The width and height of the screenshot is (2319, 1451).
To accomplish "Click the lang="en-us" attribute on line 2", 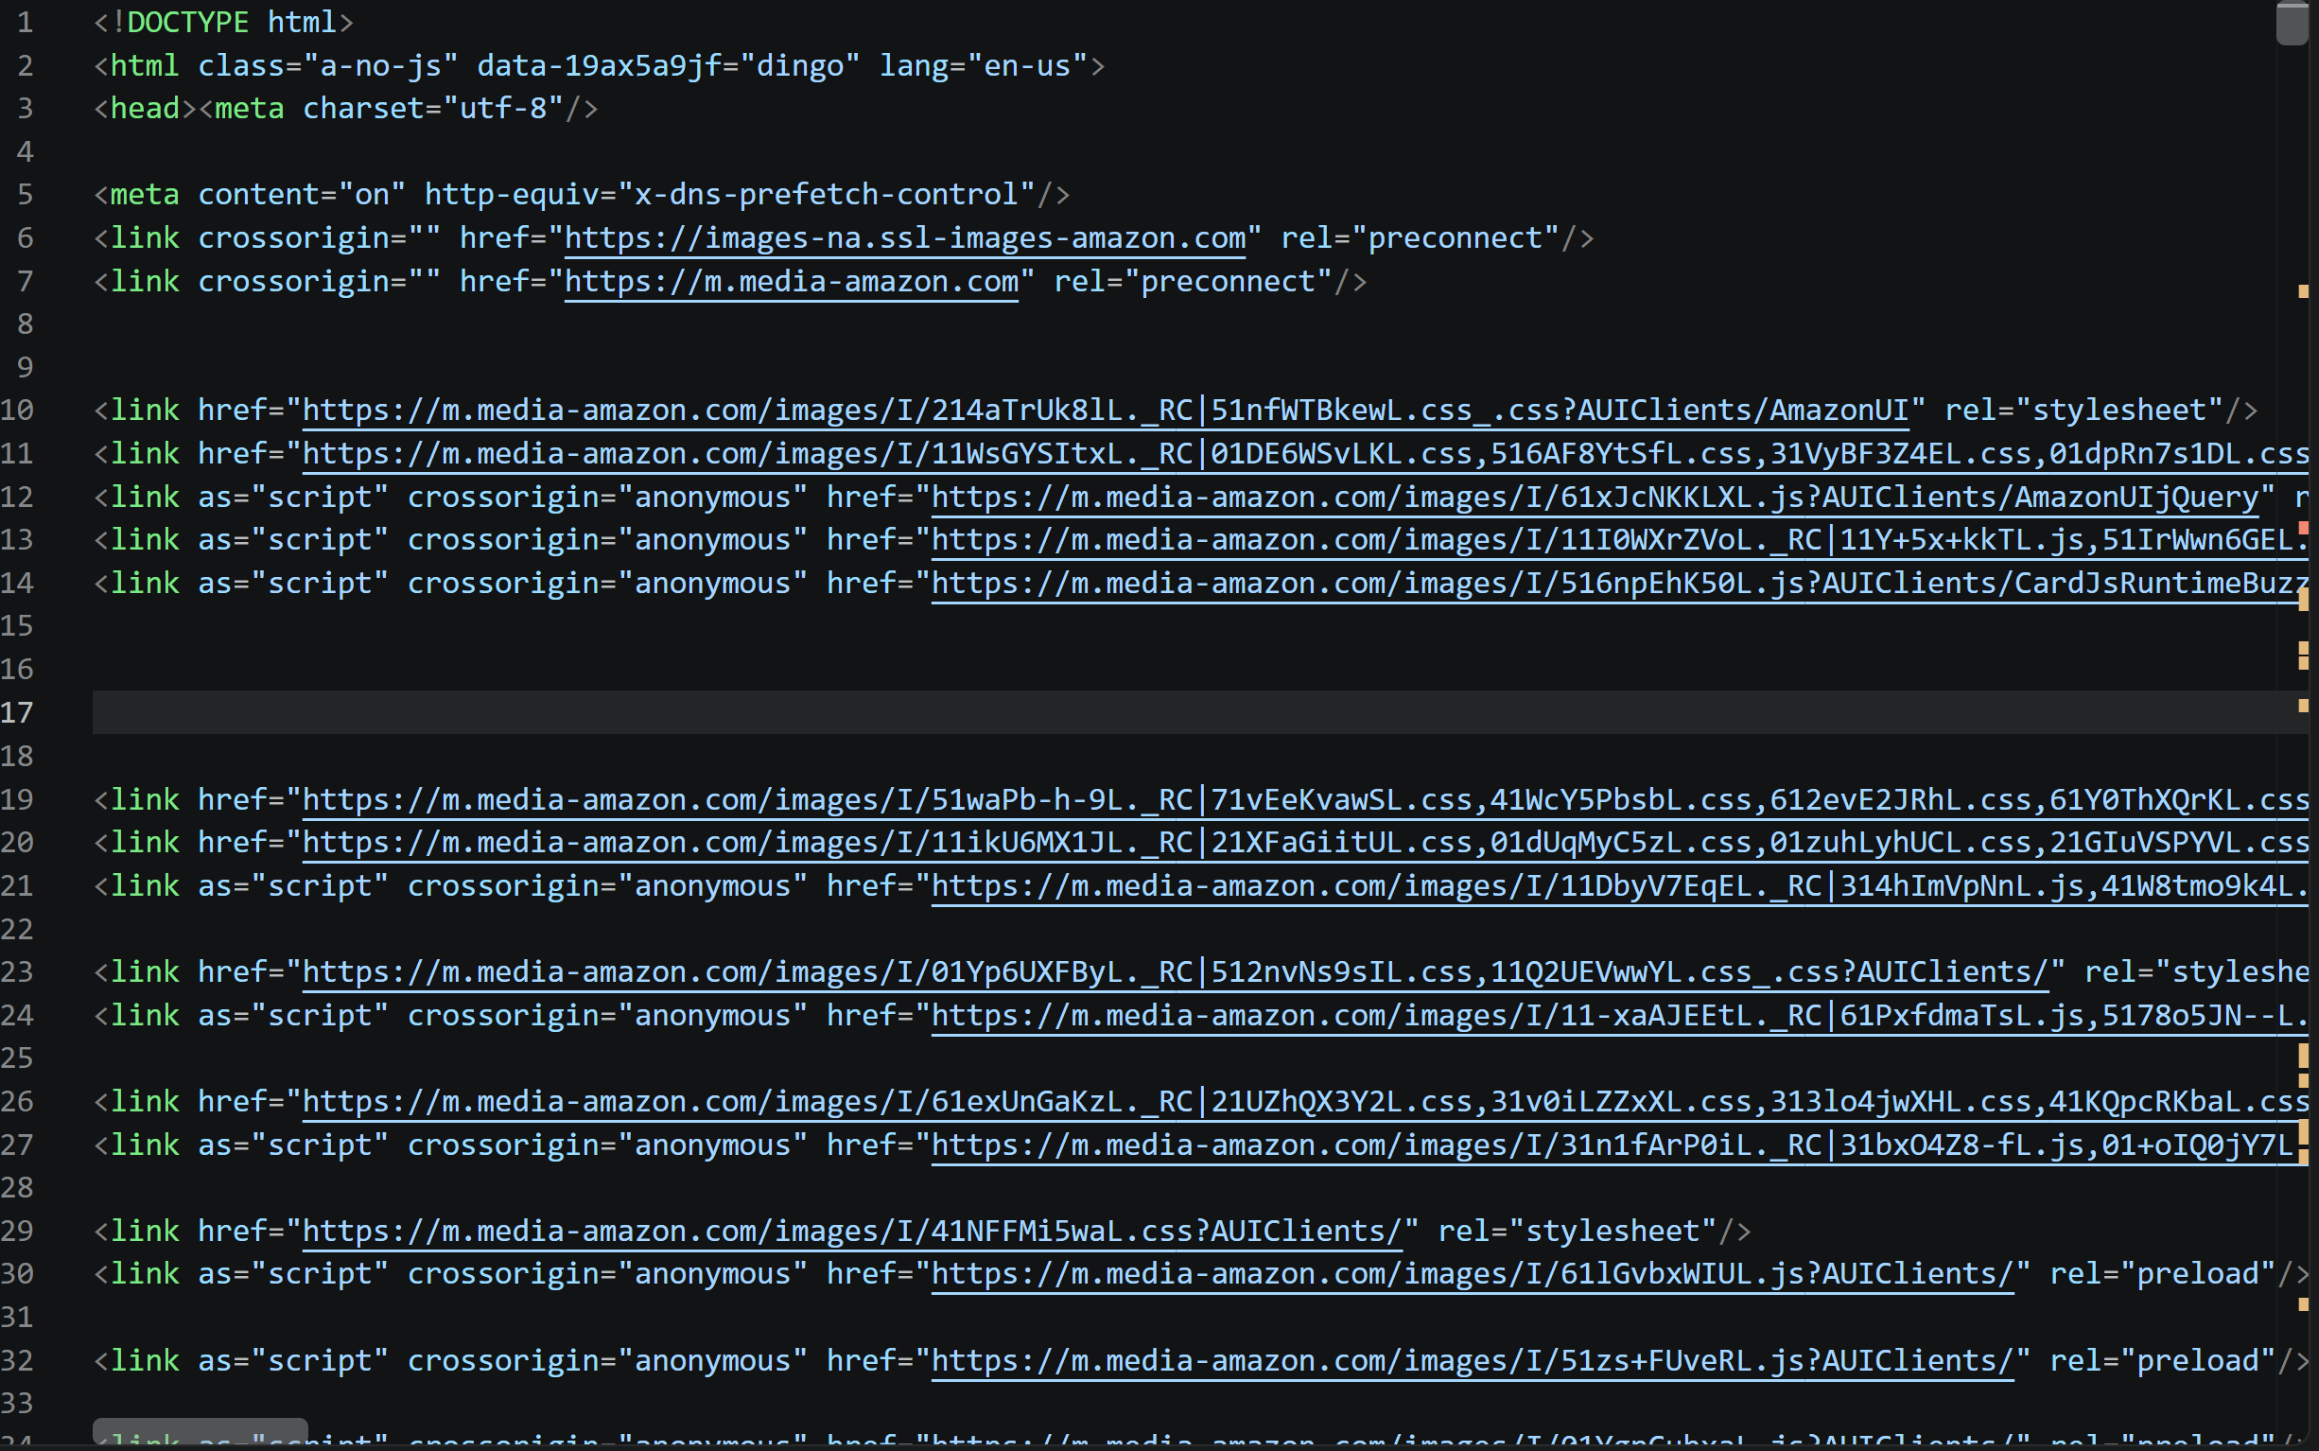I will (984, 65).
